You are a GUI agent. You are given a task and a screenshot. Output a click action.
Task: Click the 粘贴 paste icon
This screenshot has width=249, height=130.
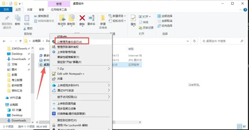(27, 18)
